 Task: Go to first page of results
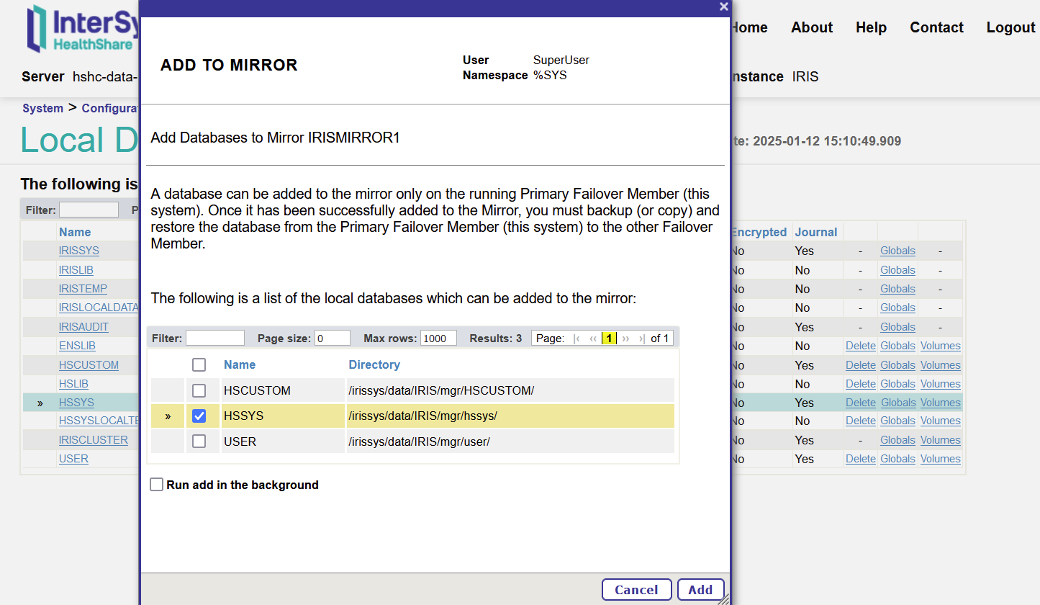[x=576, y=339]
